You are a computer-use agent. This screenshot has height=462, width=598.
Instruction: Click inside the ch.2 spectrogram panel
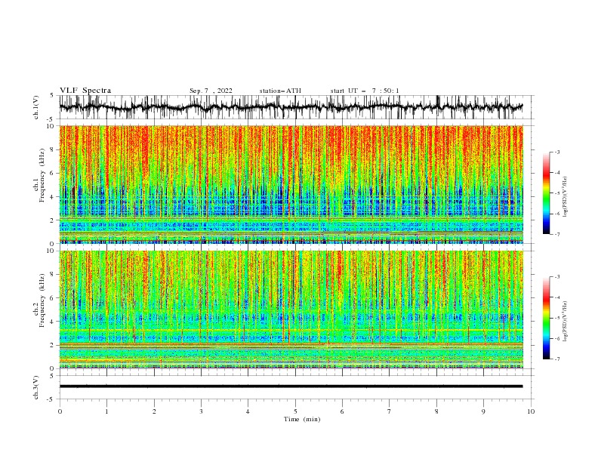(x=291, y=310)
